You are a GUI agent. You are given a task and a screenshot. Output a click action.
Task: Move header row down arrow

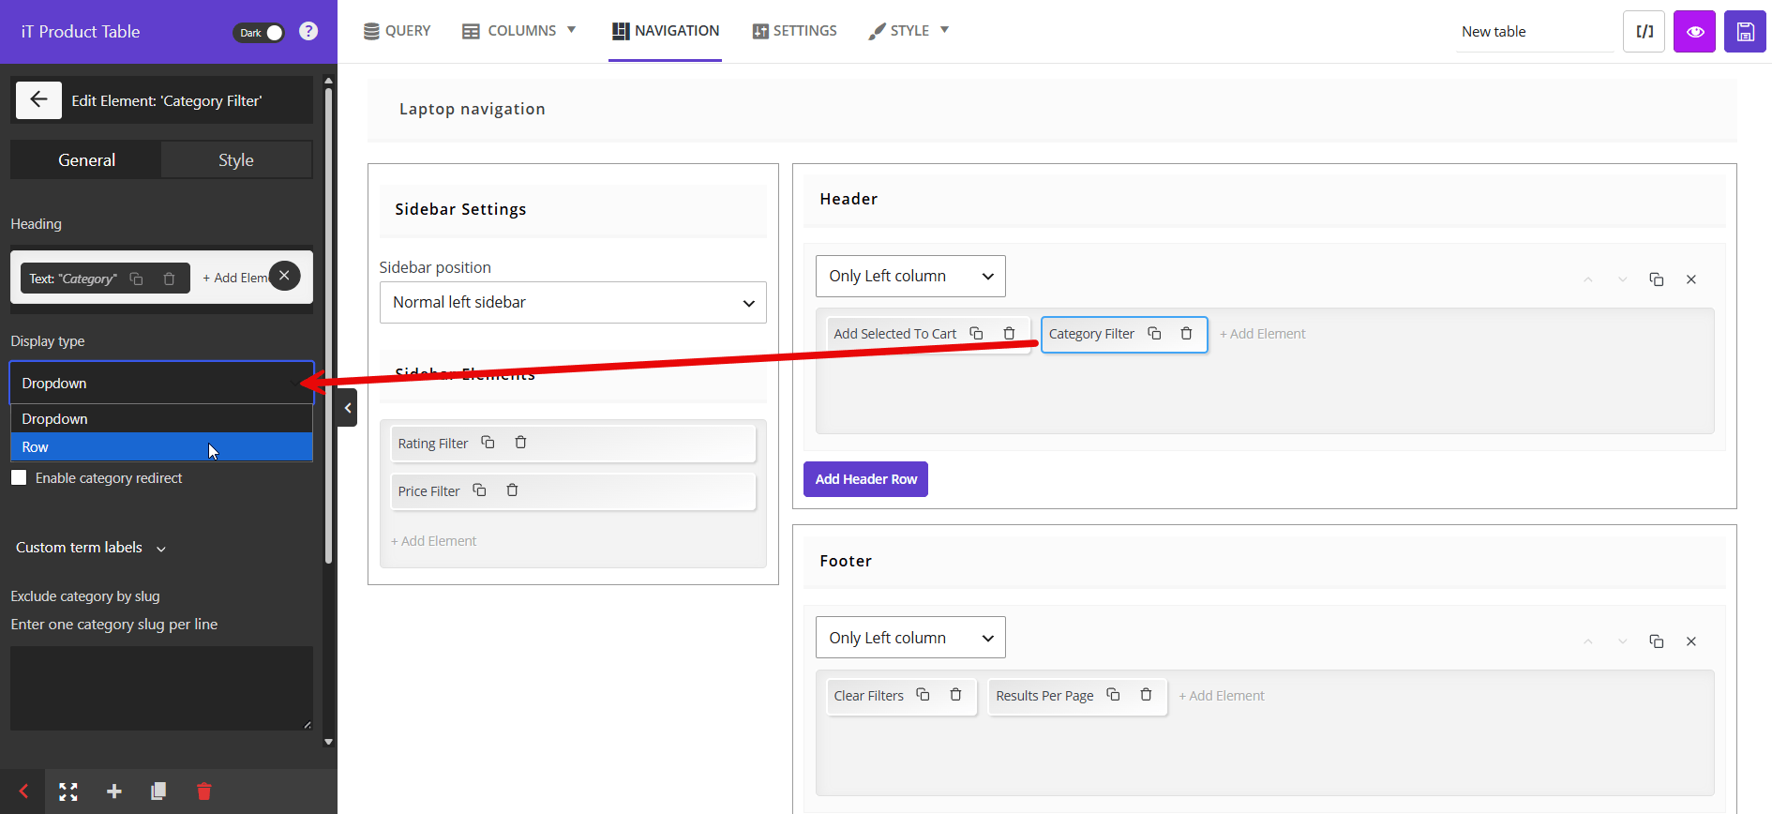click(1622, 279)
